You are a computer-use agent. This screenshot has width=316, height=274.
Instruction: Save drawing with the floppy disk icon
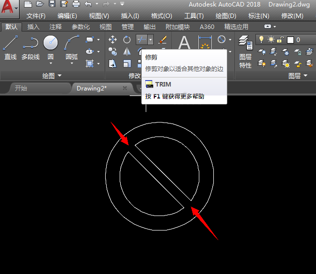[52, 4]
